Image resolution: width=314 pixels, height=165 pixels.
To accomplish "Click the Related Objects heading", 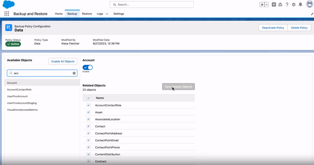I will pyautogui.click(x=94, y=86).
